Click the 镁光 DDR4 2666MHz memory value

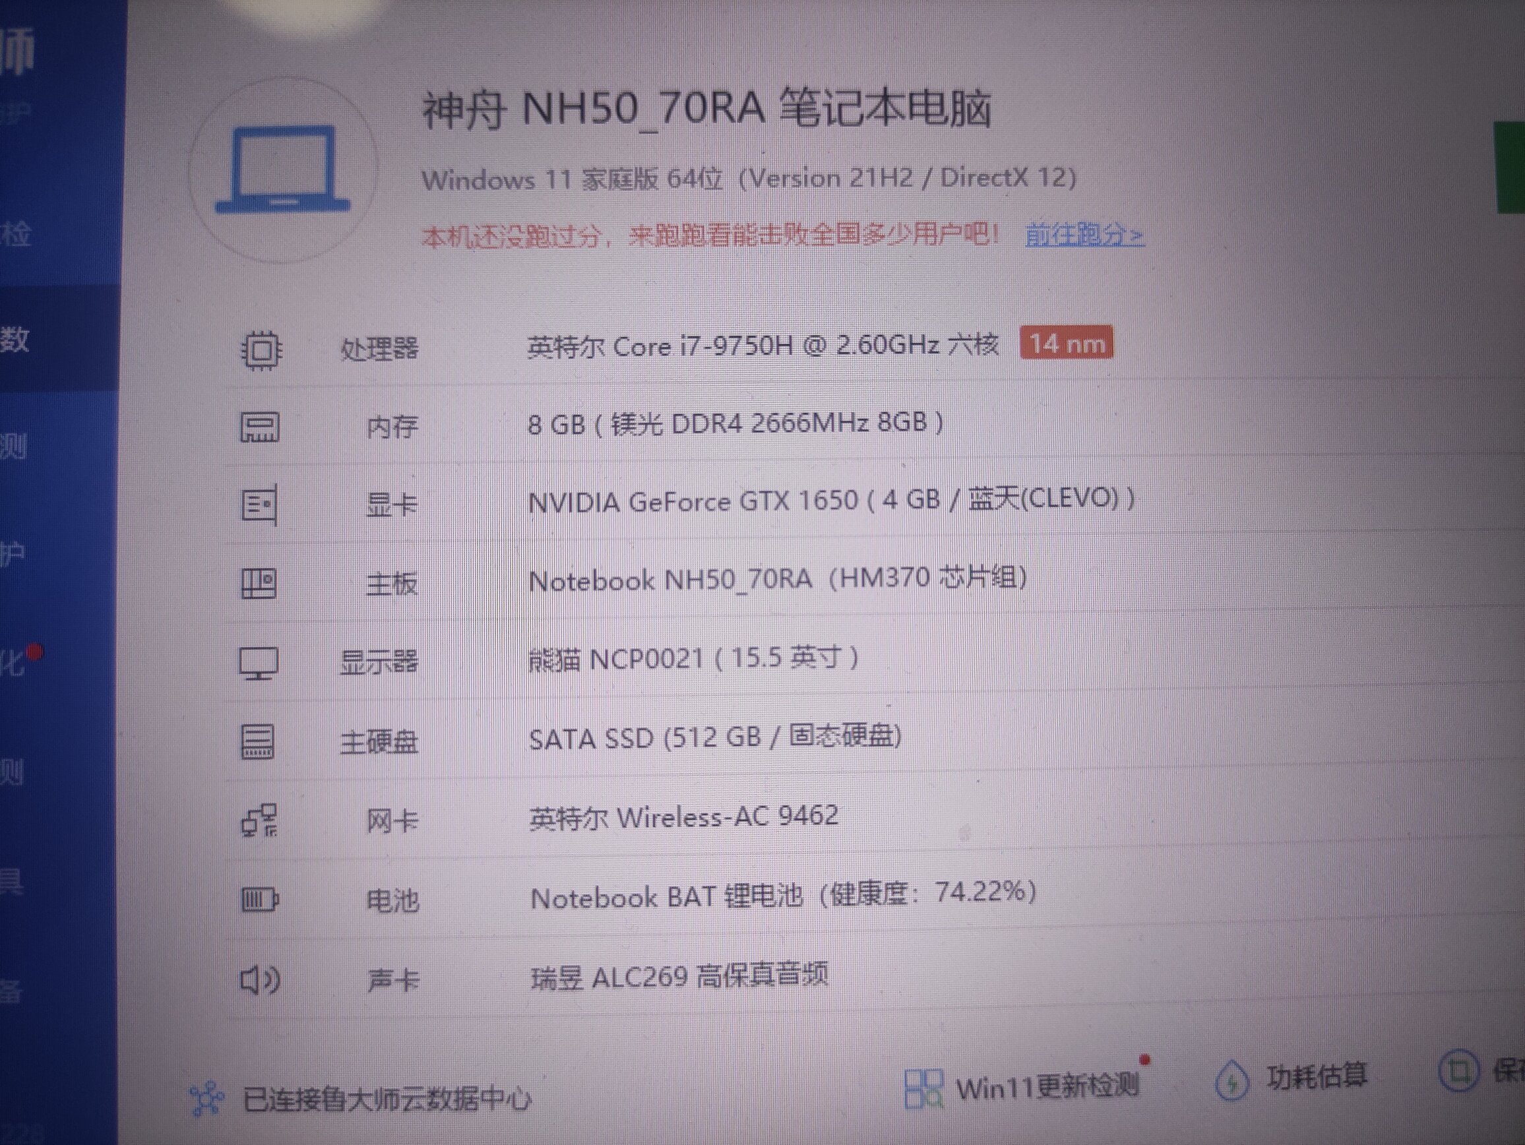pos(735,423)
